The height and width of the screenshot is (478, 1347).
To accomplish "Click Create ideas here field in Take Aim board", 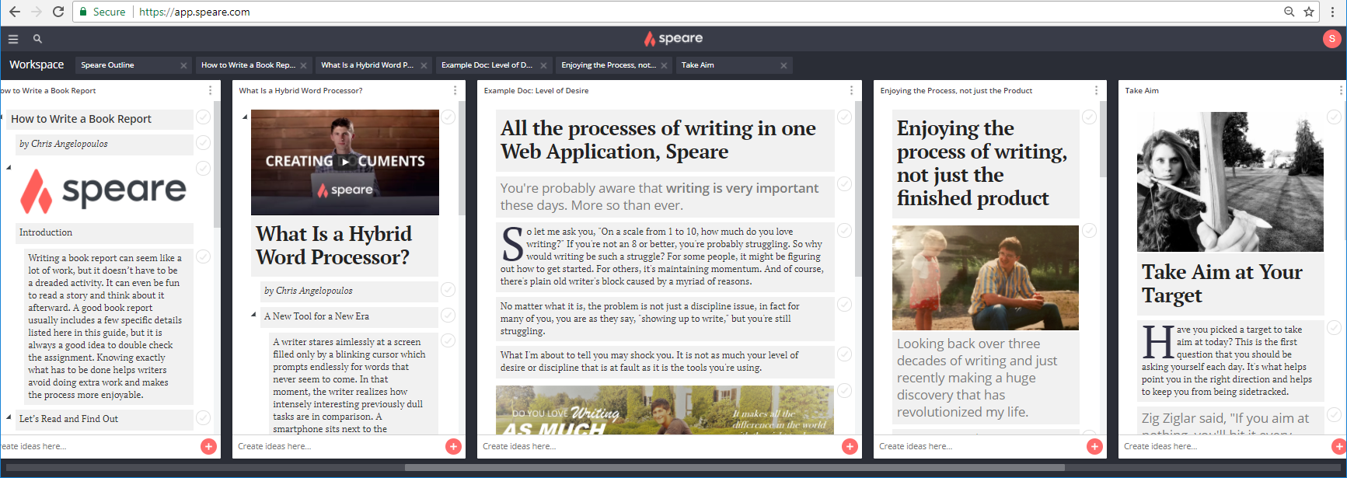I will 1224,446.
